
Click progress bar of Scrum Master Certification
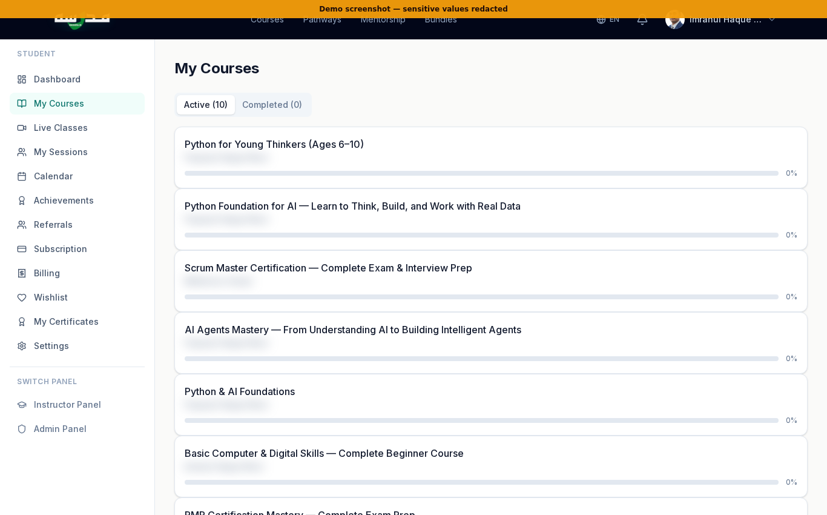[481, 297]
